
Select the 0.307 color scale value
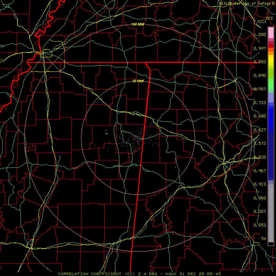[x=260, y=212]
